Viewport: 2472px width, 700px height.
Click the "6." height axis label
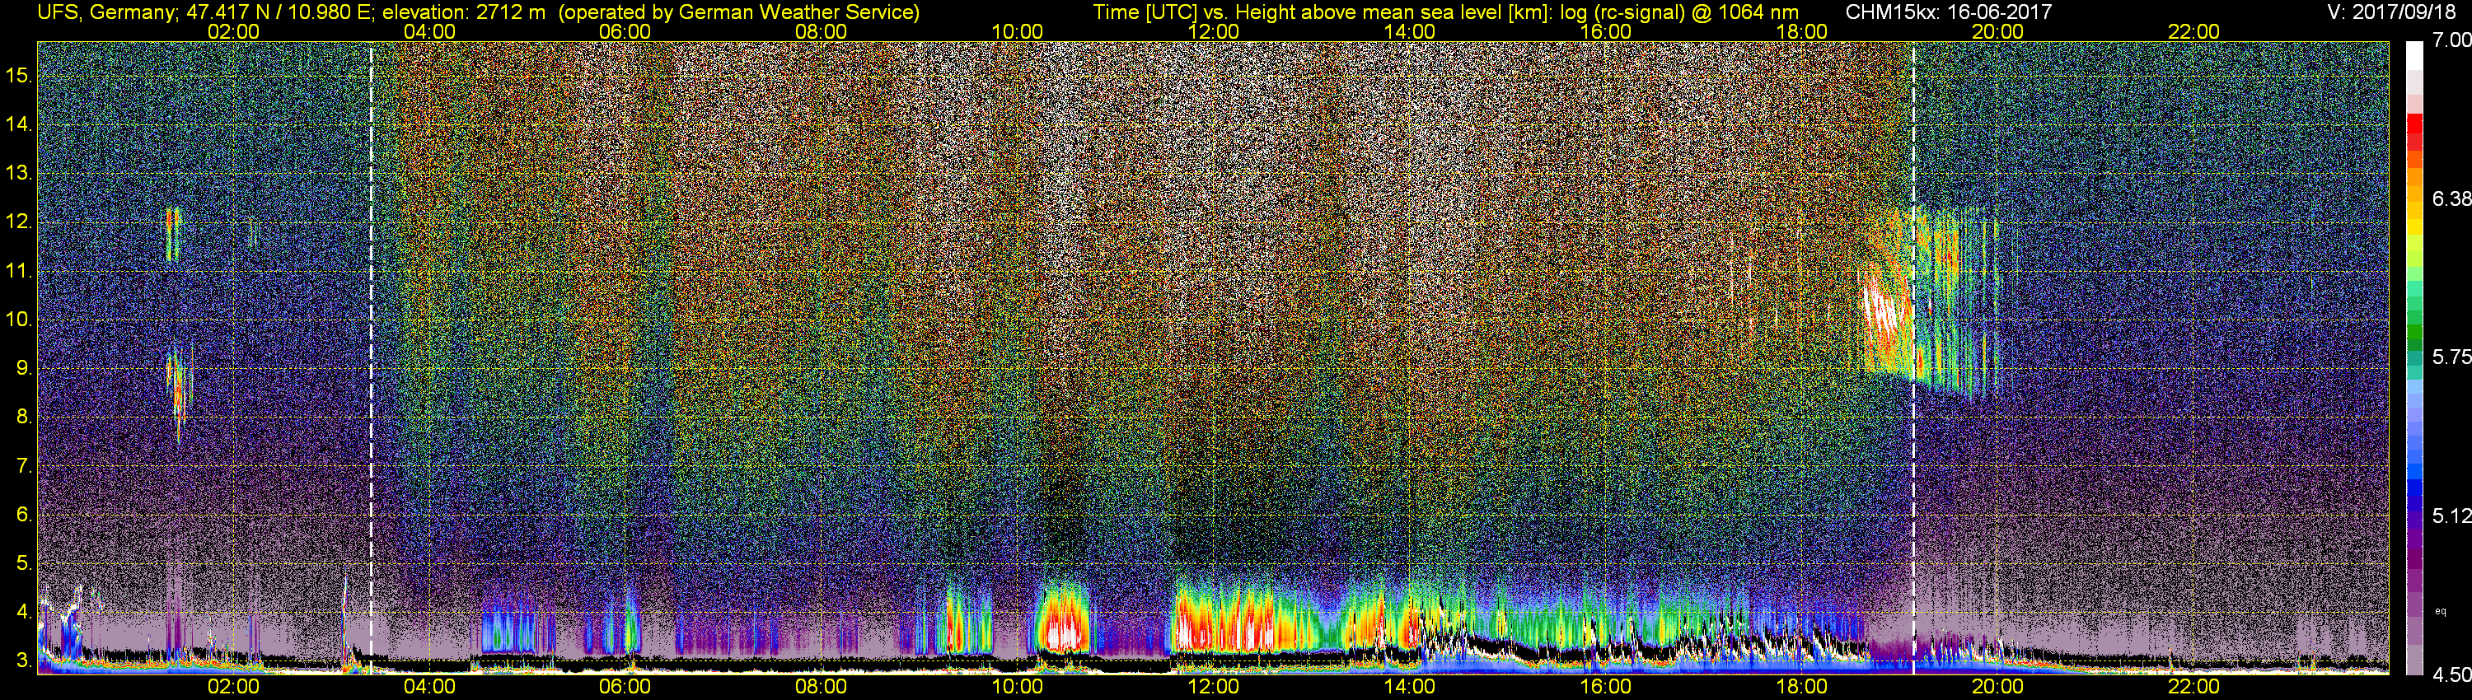[23, 515]
